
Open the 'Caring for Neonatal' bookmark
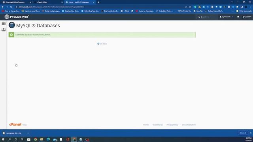(x=145, y=11)
